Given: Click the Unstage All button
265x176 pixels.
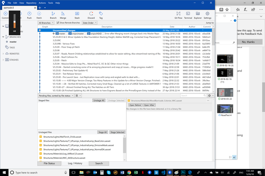Looking at the screenshot, I should tap(99, 100).
